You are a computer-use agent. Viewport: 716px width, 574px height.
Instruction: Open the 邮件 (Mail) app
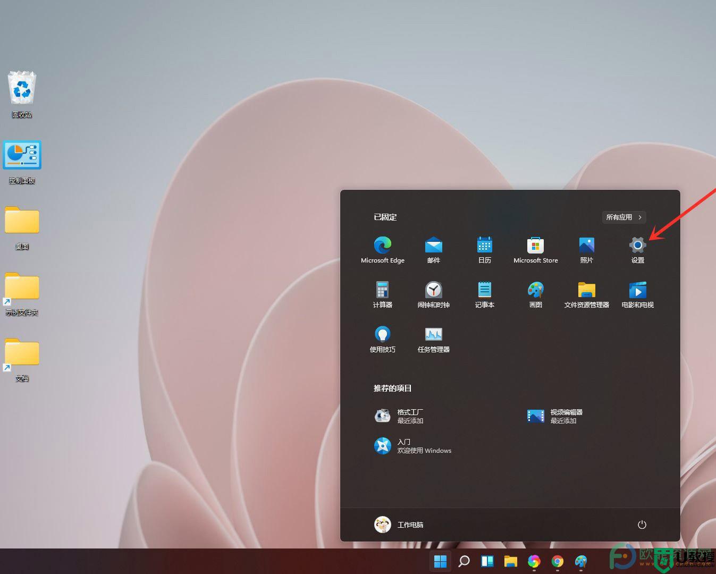[433, 246]
